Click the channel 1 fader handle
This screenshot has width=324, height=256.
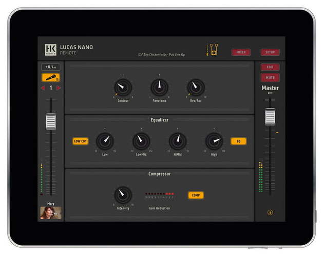click(51, 121)
